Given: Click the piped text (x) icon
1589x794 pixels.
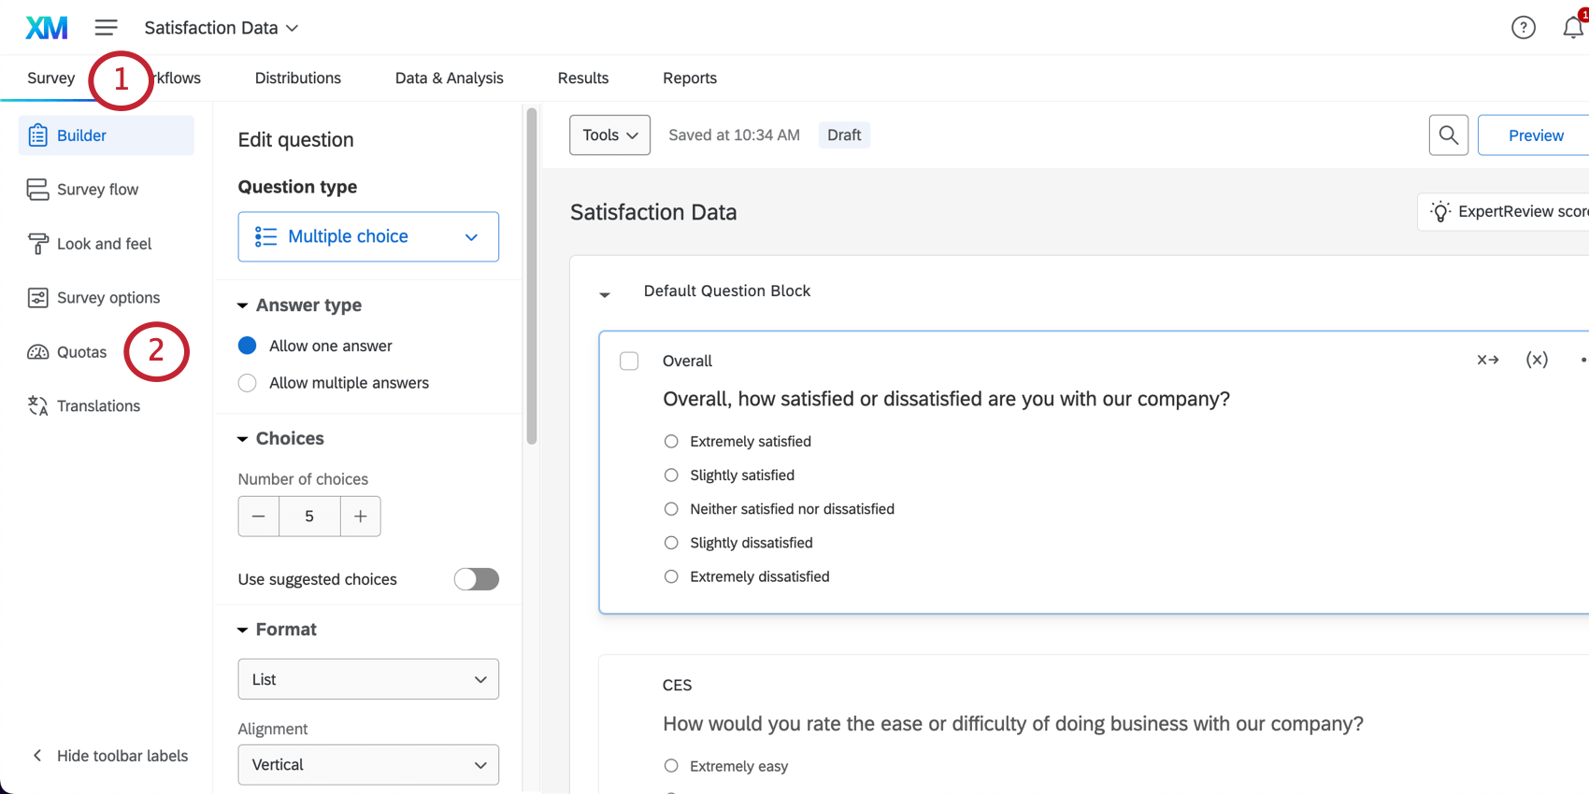Looking at the screenshot, I should pyautogui.click(x=1537, y=360).
